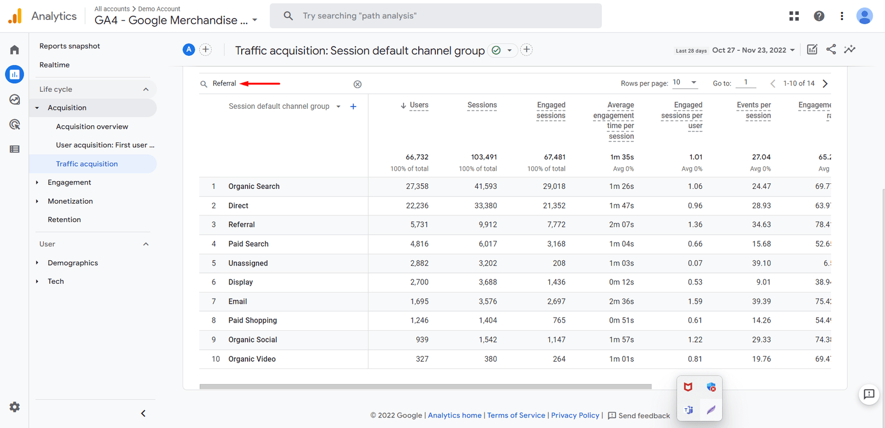Screen dimensions: 885x428
Task: Open Retention report
Action: pyautogui.click(x=64, y=219)
